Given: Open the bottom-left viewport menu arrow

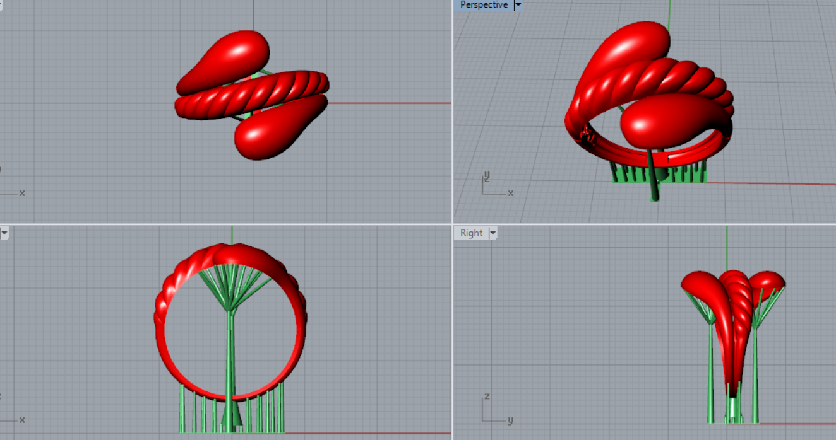Looking at the screenshot, I should click(x=4, y=233).
